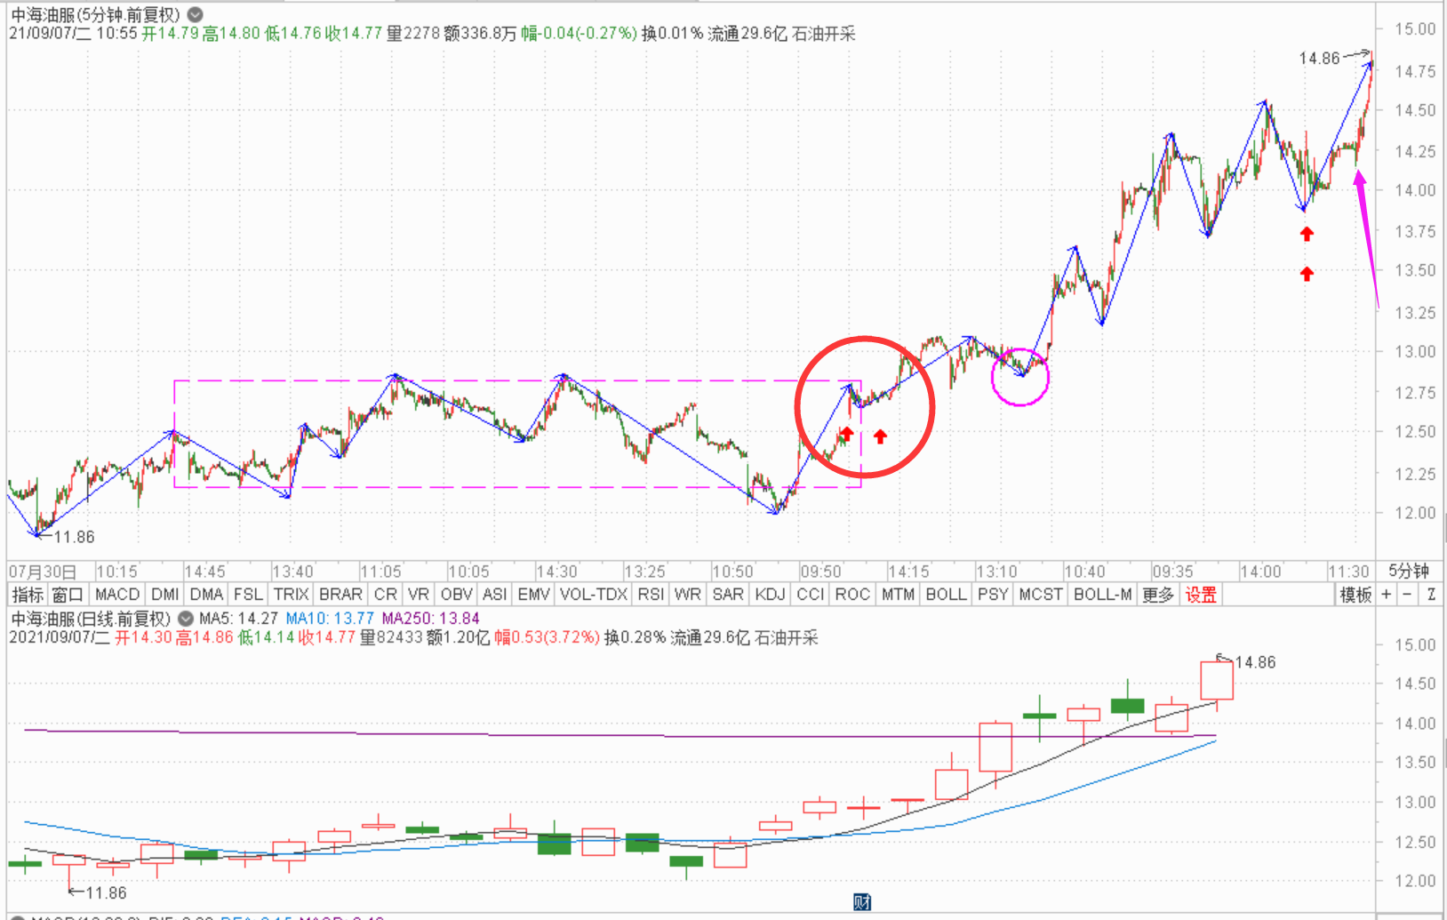Click the Z icon beside the minus button
This screenshot has height=920, width=1447.
1431,595
